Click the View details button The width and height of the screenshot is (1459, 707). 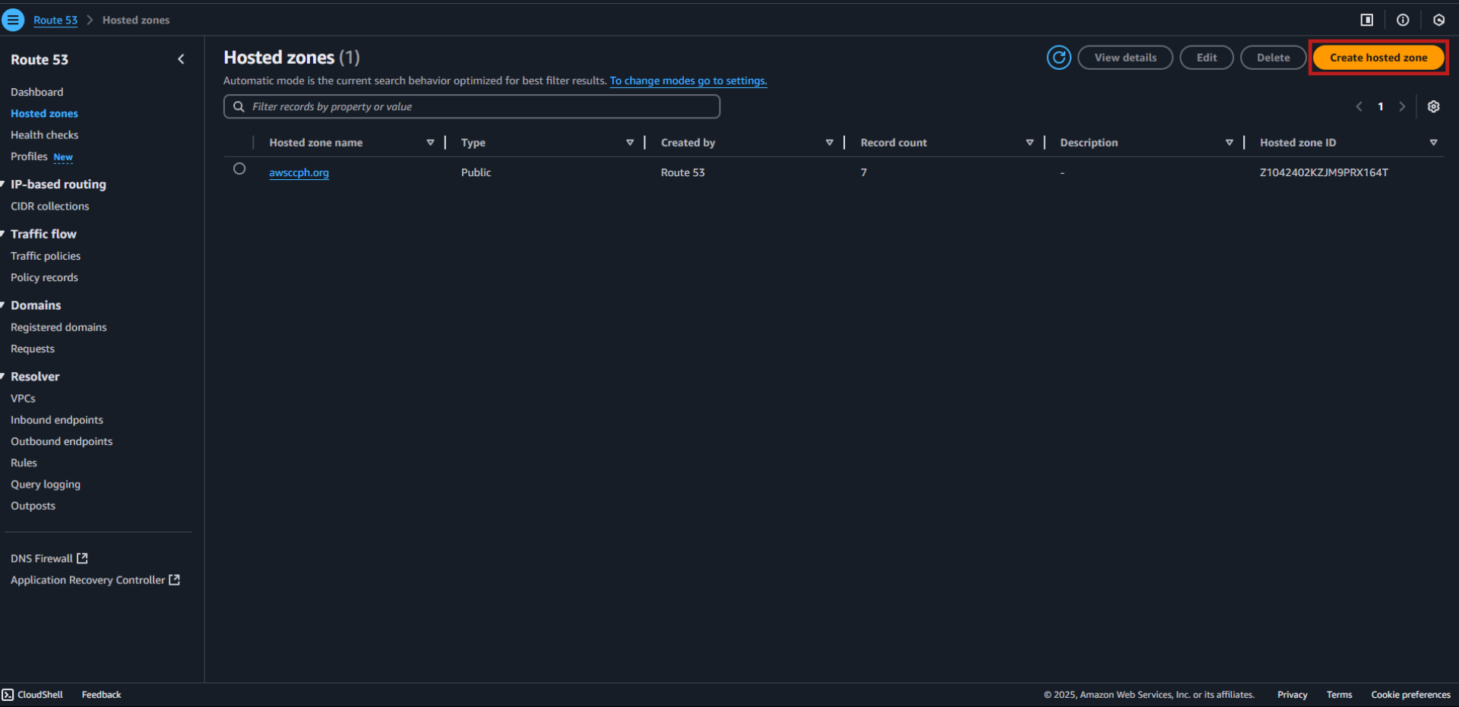[1125, 58]
